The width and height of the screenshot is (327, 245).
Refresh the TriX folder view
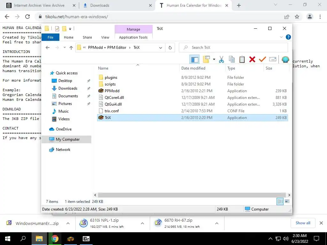pos(170,48)
